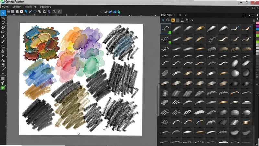Click the ruler triangle icon in top toolbar
Image resolution: width=259 pixels, height=146 pixels.
tap(44, 11)
